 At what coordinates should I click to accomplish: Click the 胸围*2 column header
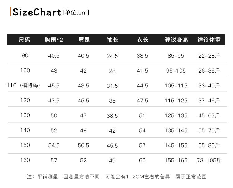(54, 40)
